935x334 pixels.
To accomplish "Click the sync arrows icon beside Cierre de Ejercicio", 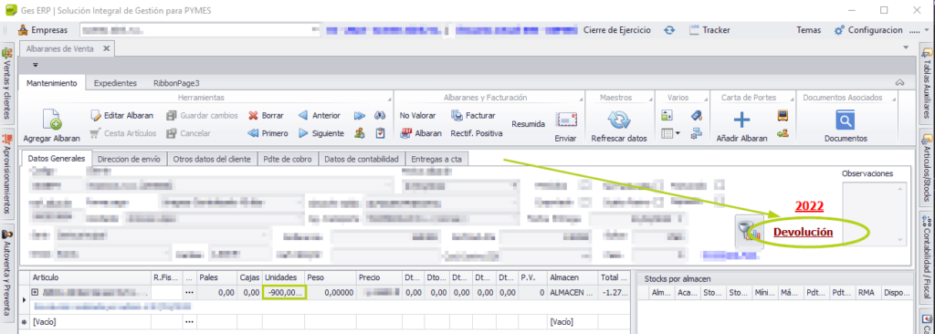I will pos(669,30).
